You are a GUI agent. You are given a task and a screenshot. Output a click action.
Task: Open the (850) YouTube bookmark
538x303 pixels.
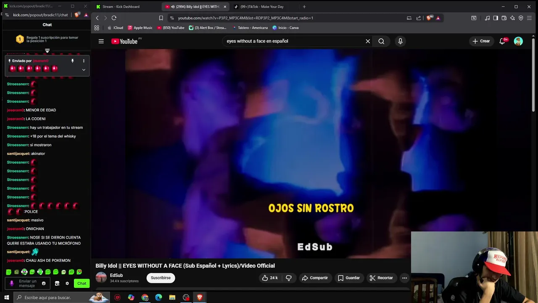point(171,28)
